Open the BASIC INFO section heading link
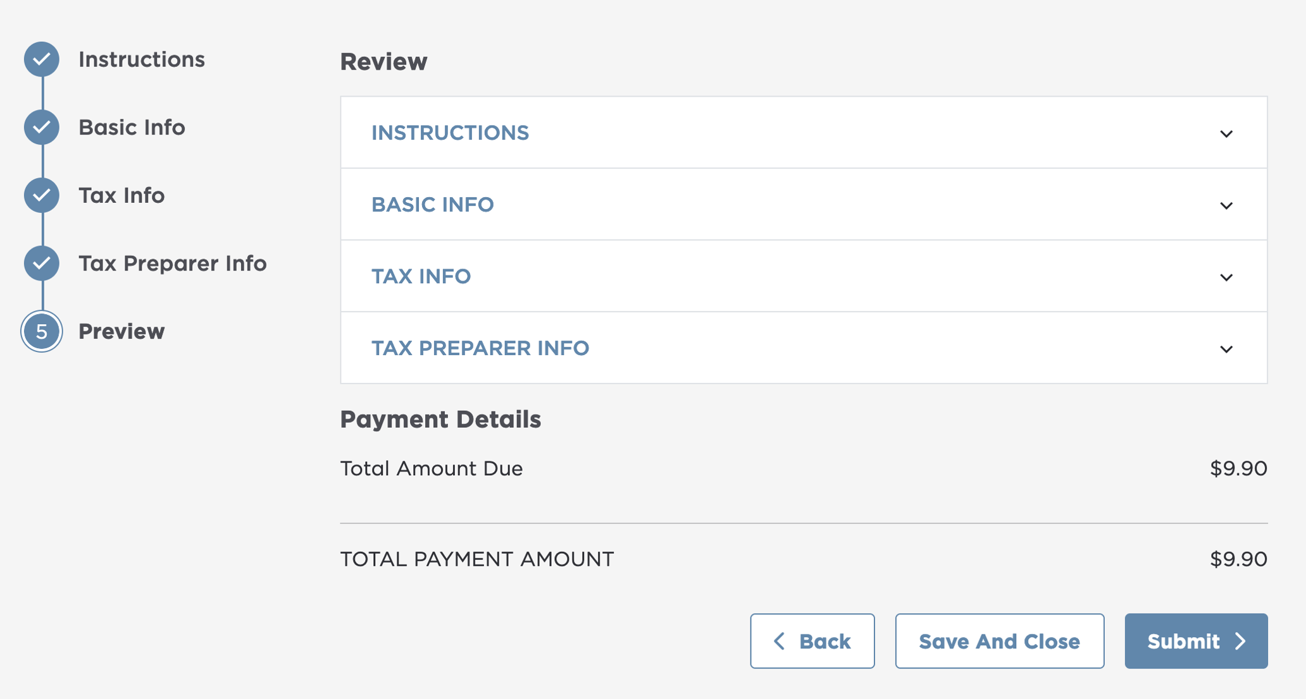This screenshot has width=1306, height=699. click(x=432, y=204)
